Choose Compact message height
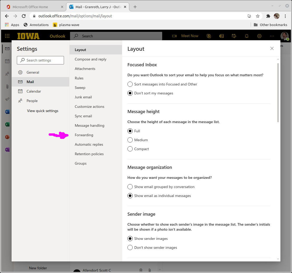Screen dimensions: 292x273 click(x=130, y=149)
